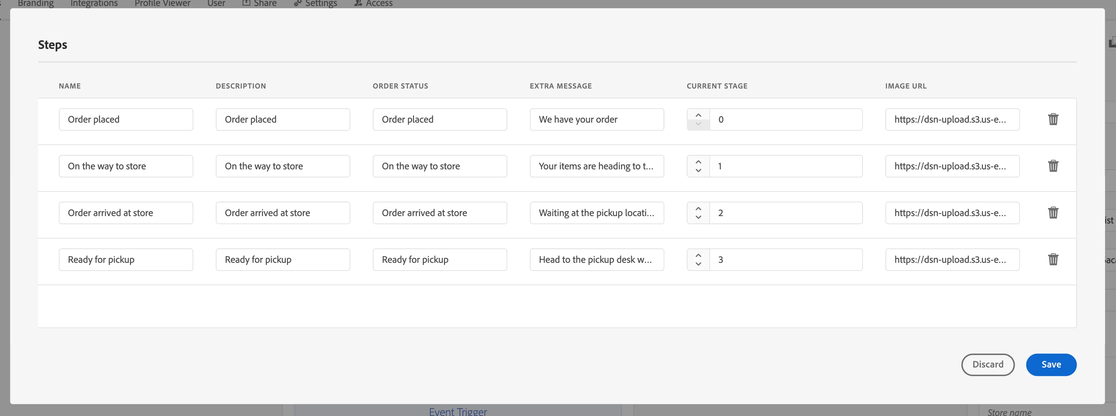1116x416 pixels.
Task: Open the Branding tab behind the dialog
Action: (36, 4)
